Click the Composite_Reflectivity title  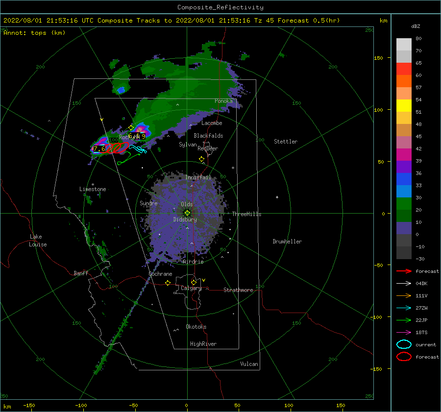[x=220, y=7]
